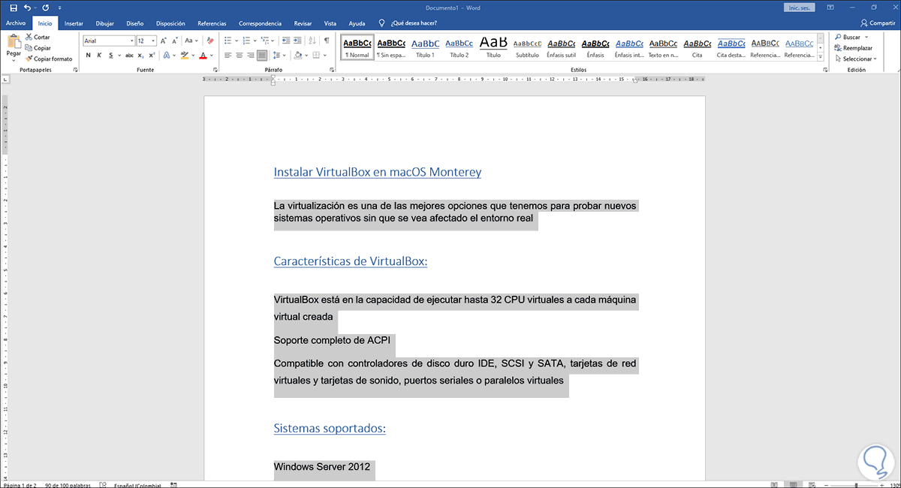Toggle underline (S) formatting

point(110,55)
